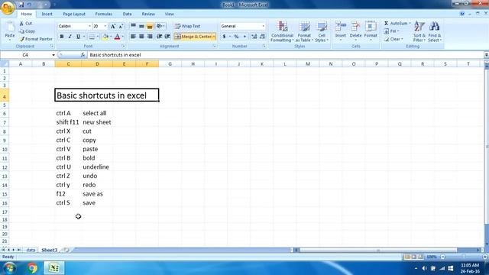Click the Save icon in Quick Access
The height and width of the screenshot is (275, 489).
(21, 5)
